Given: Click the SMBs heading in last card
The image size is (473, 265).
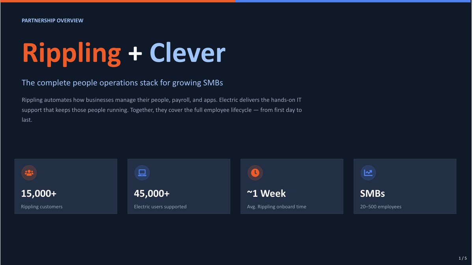Looking at the screenshot, I should (x=372, y=194).
